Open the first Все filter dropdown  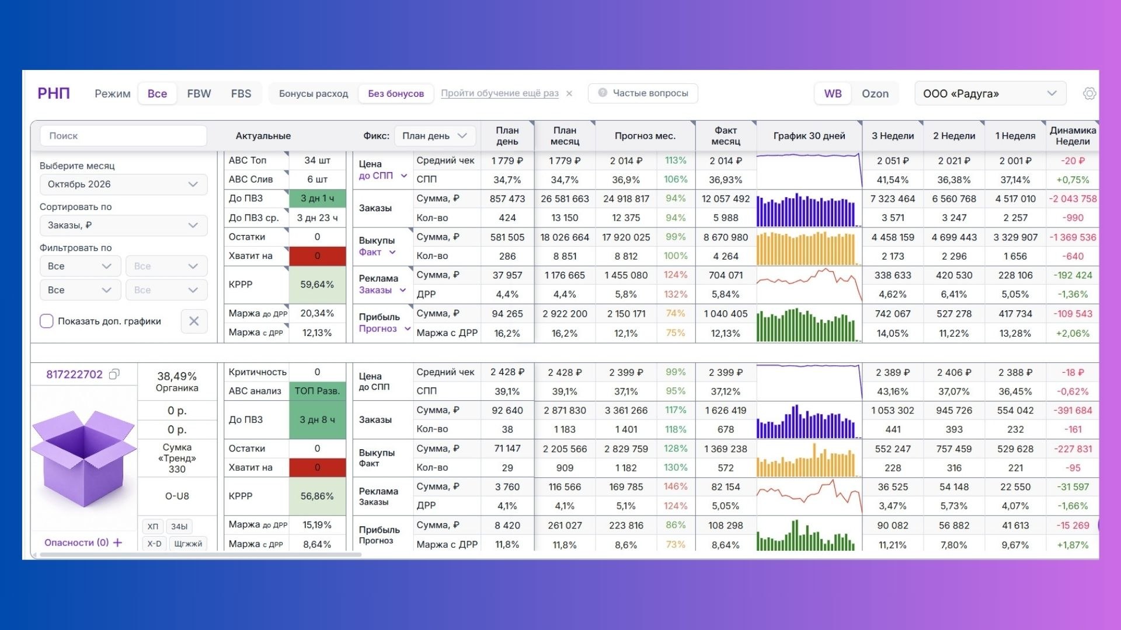click(80, 266)
